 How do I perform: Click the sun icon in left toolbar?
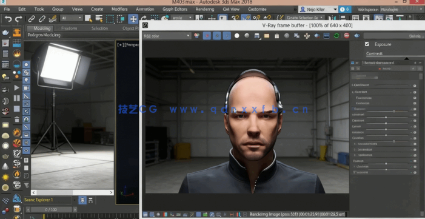[5, 177]
